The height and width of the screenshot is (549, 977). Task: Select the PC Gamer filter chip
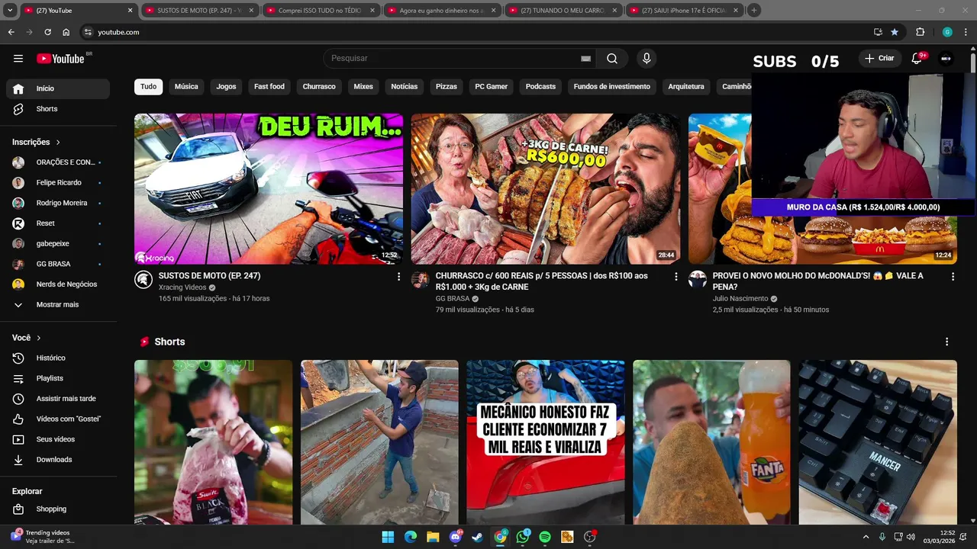(492, 87)
